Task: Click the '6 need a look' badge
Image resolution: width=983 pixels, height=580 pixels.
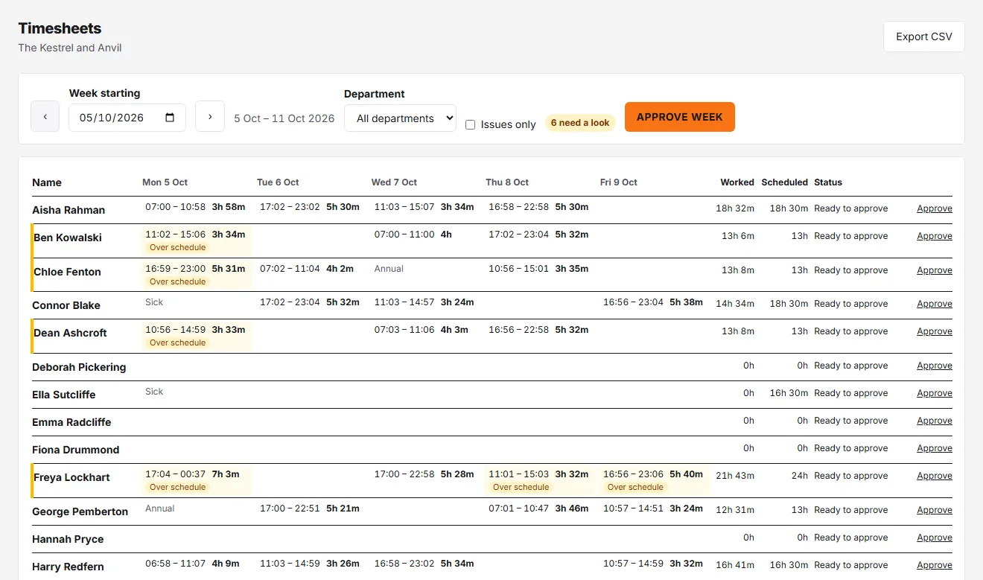Action: [580, 123]
